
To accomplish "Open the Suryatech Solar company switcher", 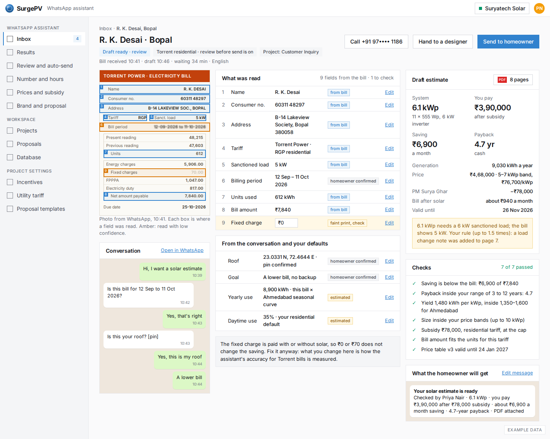I will (x=502, y=8).
